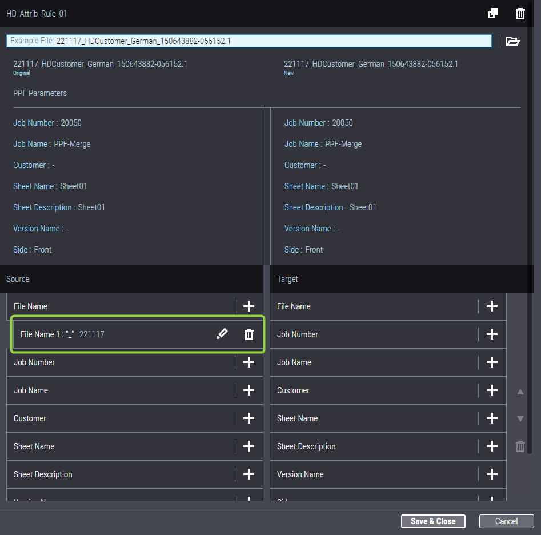Open example file browser folder icon

[512, 41]
